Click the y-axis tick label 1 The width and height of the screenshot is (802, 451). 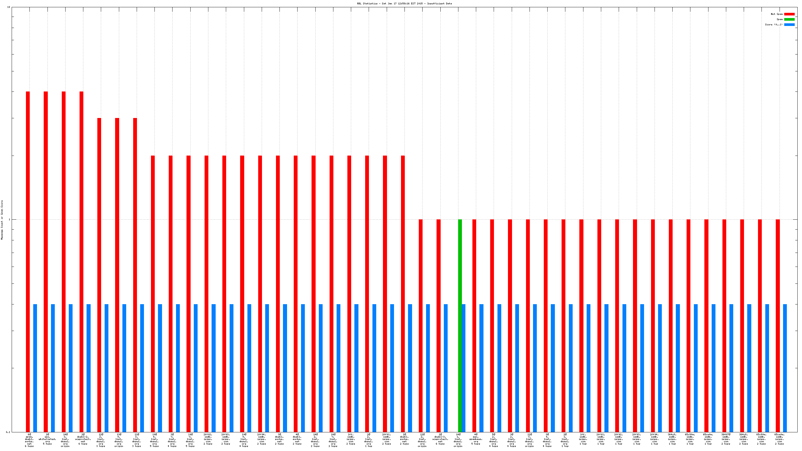tap(9, 220)
